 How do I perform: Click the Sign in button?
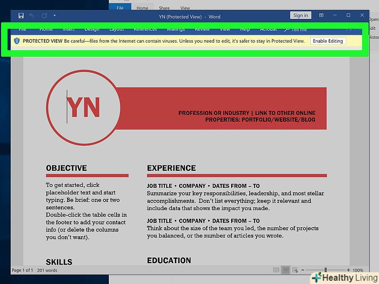(x=300, y=16)
